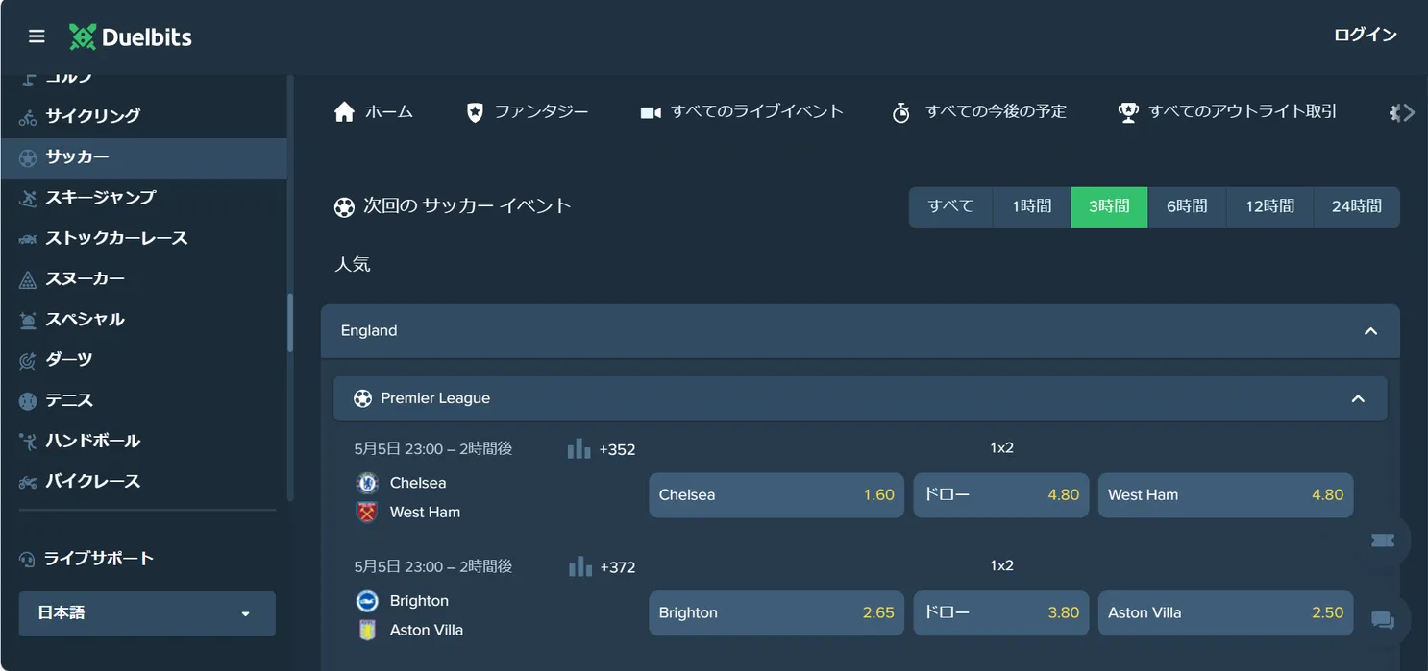The width and height of the screenshot is (1428, 671).
Task: Click the sidebar scrollbar thumb
Action: pyautogui.click(x=290, y=323)
